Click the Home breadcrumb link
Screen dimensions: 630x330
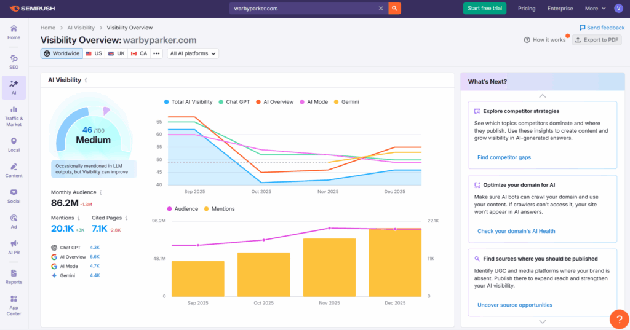[48, 28]
